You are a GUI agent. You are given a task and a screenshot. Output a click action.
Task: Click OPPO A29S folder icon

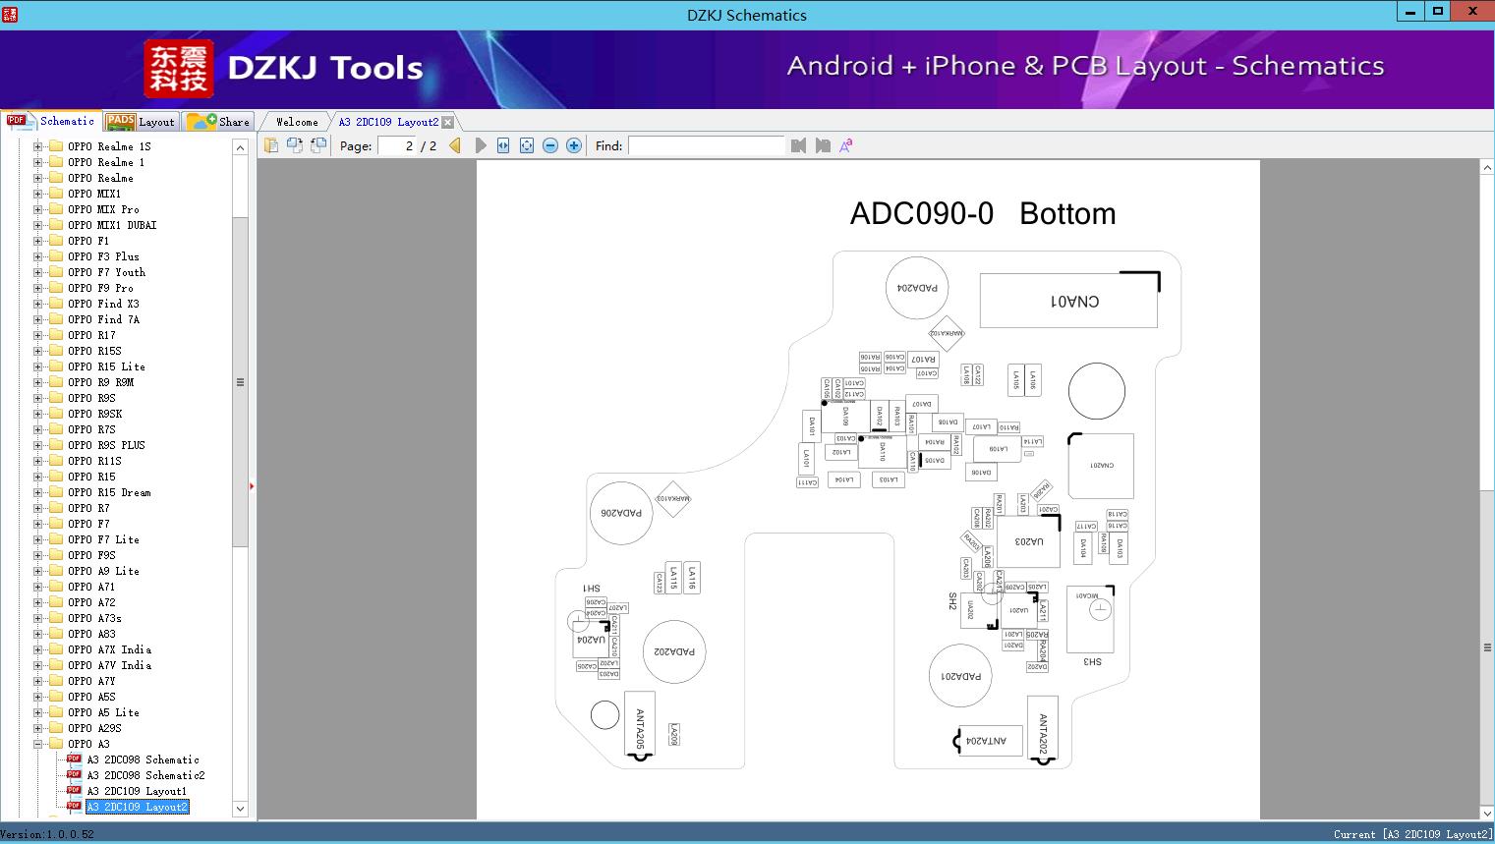pyautogui.click(x=56, y=728)
